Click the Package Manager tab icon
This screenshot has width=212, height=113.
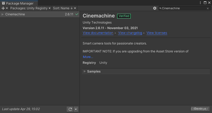(x=3, y=3)
